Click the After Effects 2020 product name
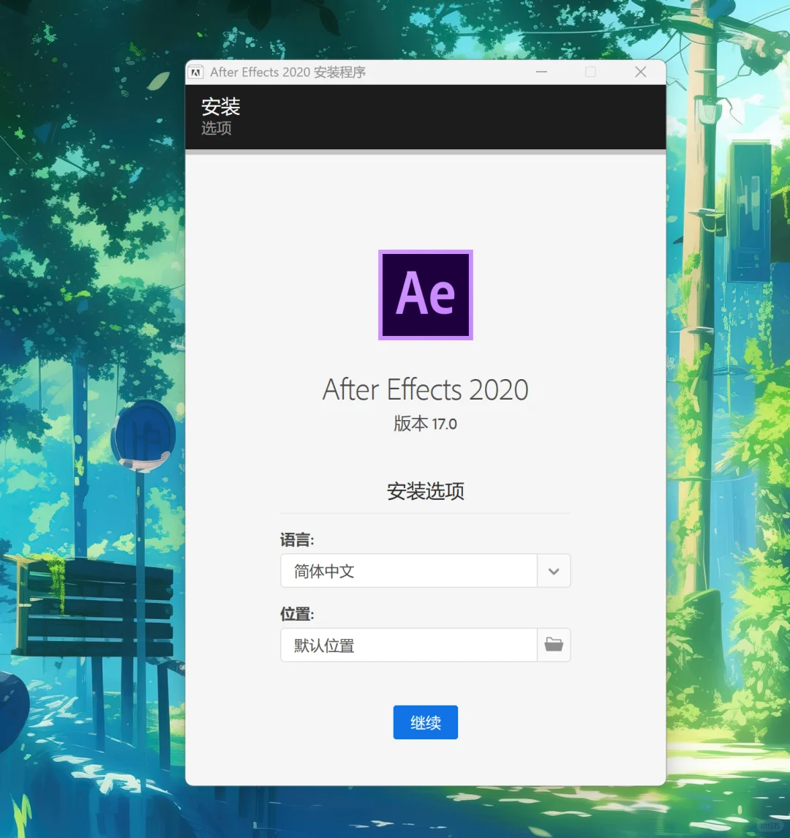Image resolution: width=790 pixels, height=838 pixels. point(425,389)
